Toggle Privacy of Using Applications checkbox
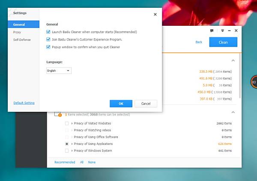Screen dimensions: 257x181 [67, 144]
